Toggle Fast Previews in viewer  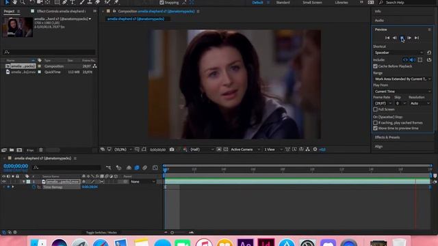click(x=294, y=150)
